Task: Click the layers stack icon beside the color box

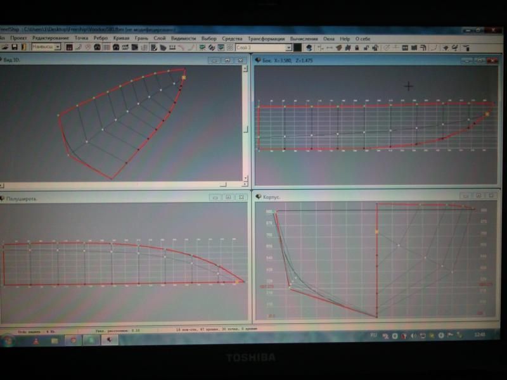Action: tap(309, 47)
